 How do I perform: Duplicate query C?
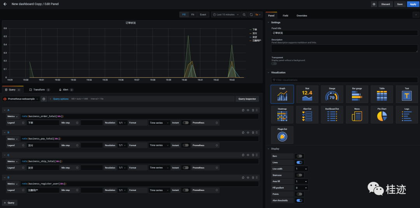point(243,155)
